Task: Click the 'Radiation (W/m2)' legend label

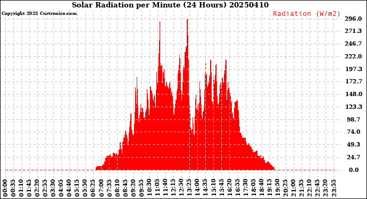Action: [306, 14]
